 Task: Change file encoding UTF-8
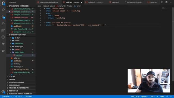pyautogui.click(x=152, y=97)
